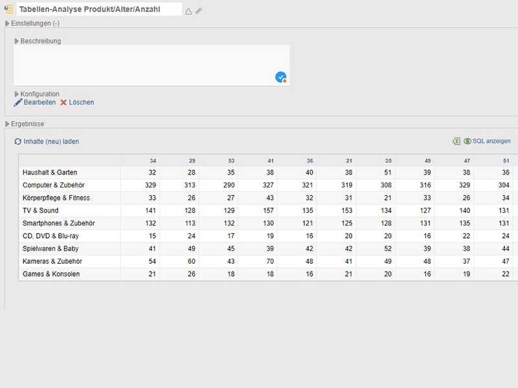Click column header 51
518x388 pixels.
point(506,160)
